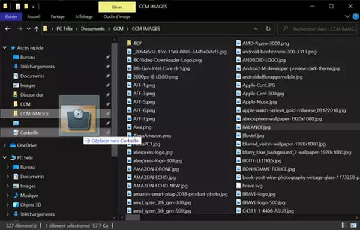This screenshot has height=230, width=360.
Task: Select the 4KV folder icon
Action: click(129, 43)
